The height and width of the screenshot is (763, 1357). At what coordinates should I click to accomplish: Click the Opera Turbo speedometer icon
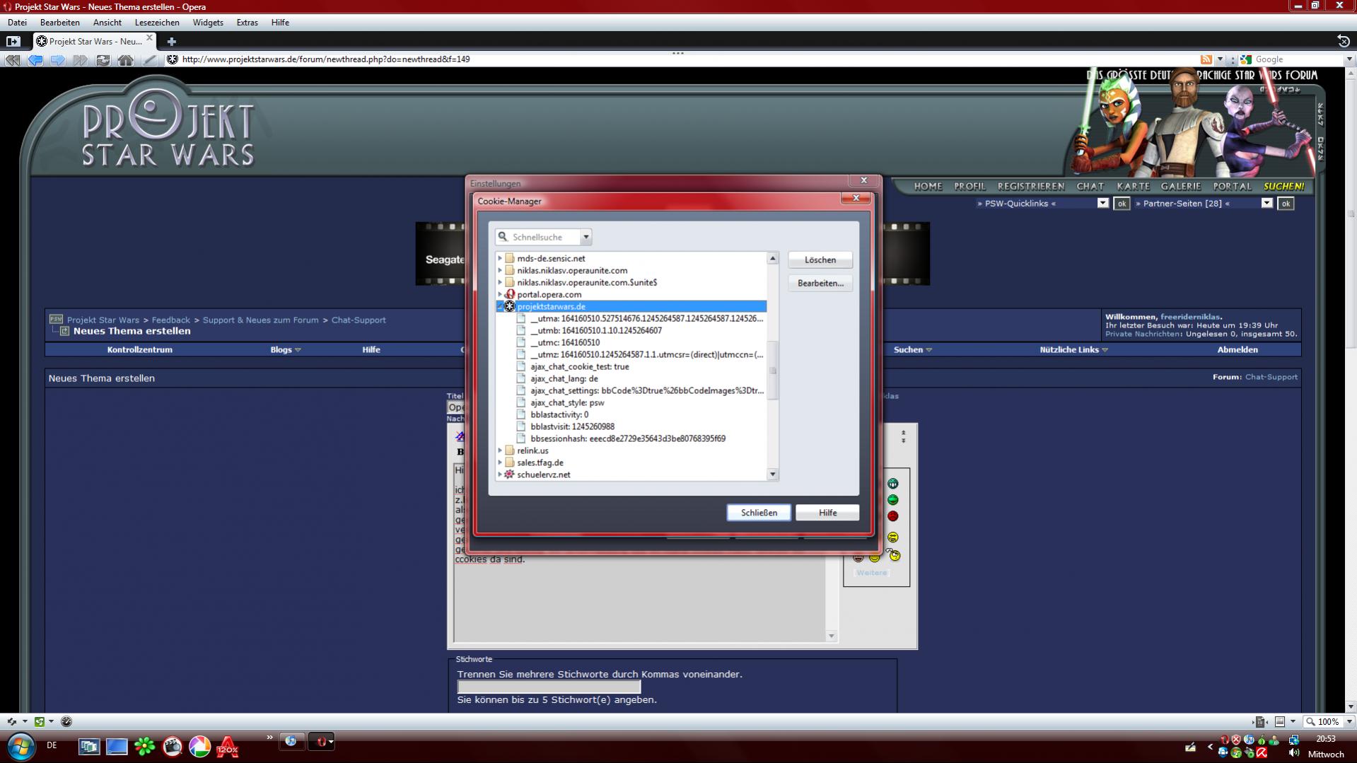tap(66, 722)
